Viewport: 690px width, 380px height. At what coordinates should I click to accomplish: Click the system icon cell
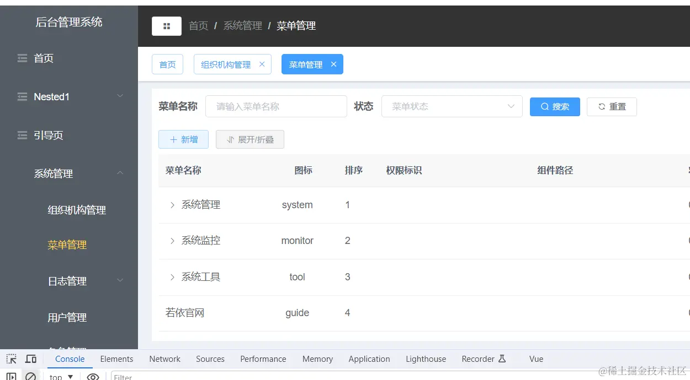coord(297,205)
